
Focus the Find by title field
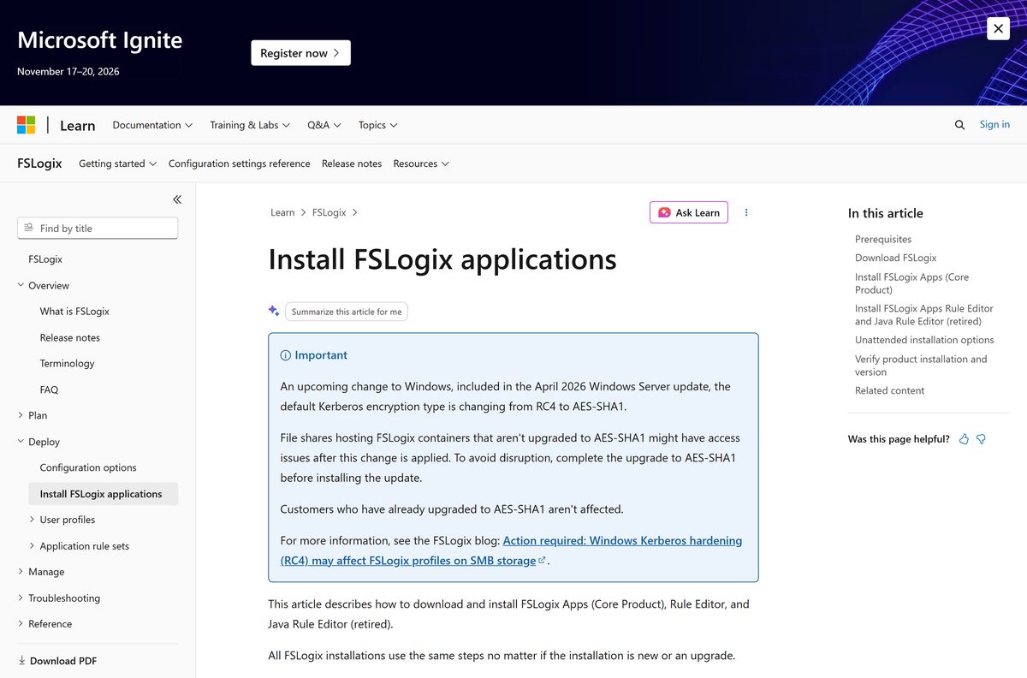[98, 228]
